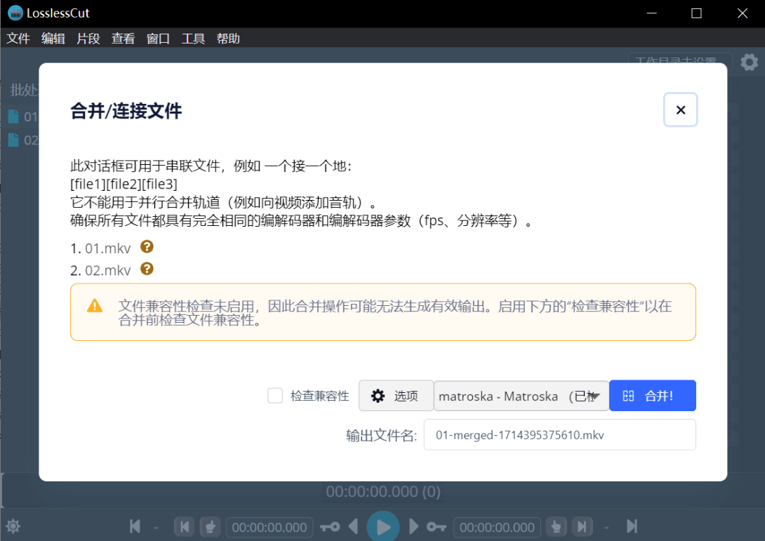Image resolution: width=765 pixels, height=541 pixels.
Task: Open the 查看 menu
Action: (x=123, y=39)
